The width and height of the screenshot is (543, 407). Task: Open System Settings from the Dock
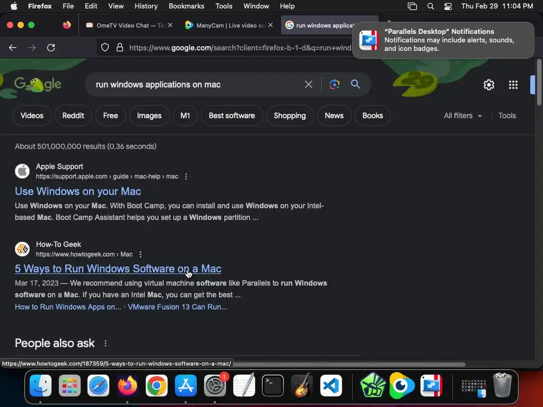tap(215, 386)
